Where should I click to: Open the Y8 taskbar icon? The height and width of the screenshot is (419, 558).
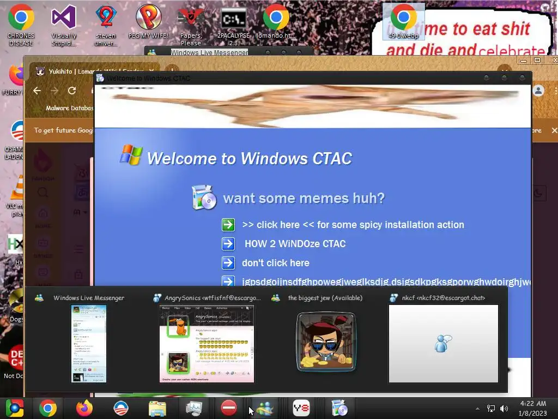pyautogui.click(x=301, y=408)
